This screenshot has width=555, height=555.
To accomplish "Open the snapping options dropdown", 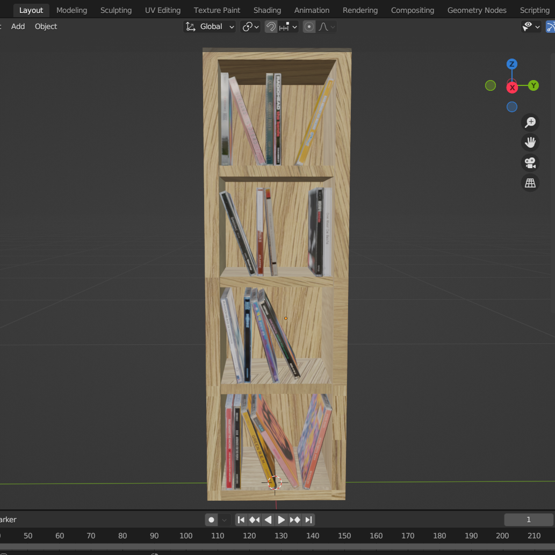I will pyautogui.click(x=288, y=26).
